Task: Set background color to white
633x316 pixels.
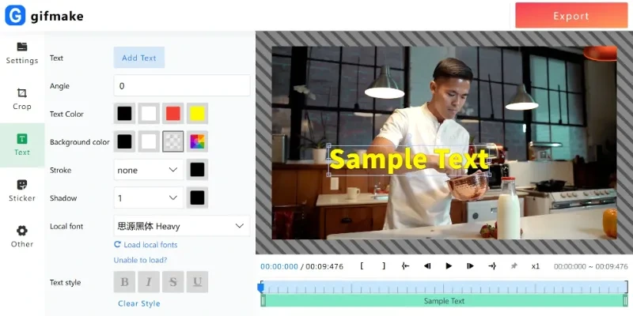Action: pos(149,141)
